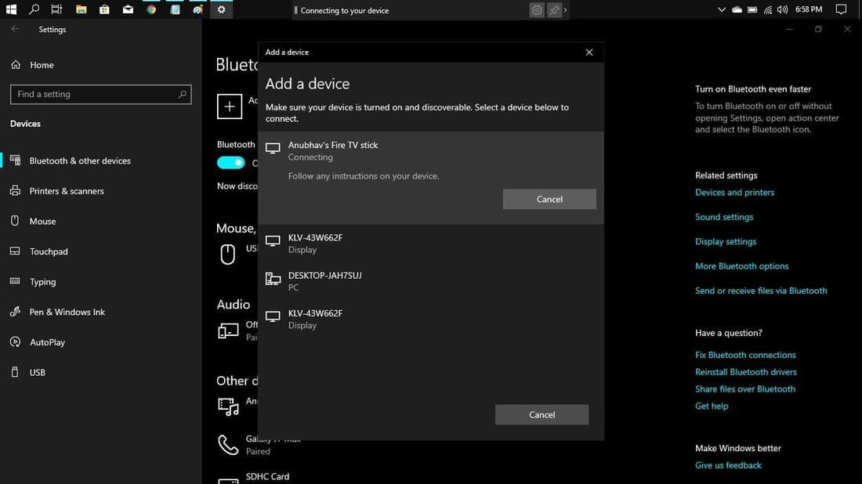The width and height of the screenshot is (862, 484).
Task: Click Give us feedback link
Action: (x=728, y=465)
